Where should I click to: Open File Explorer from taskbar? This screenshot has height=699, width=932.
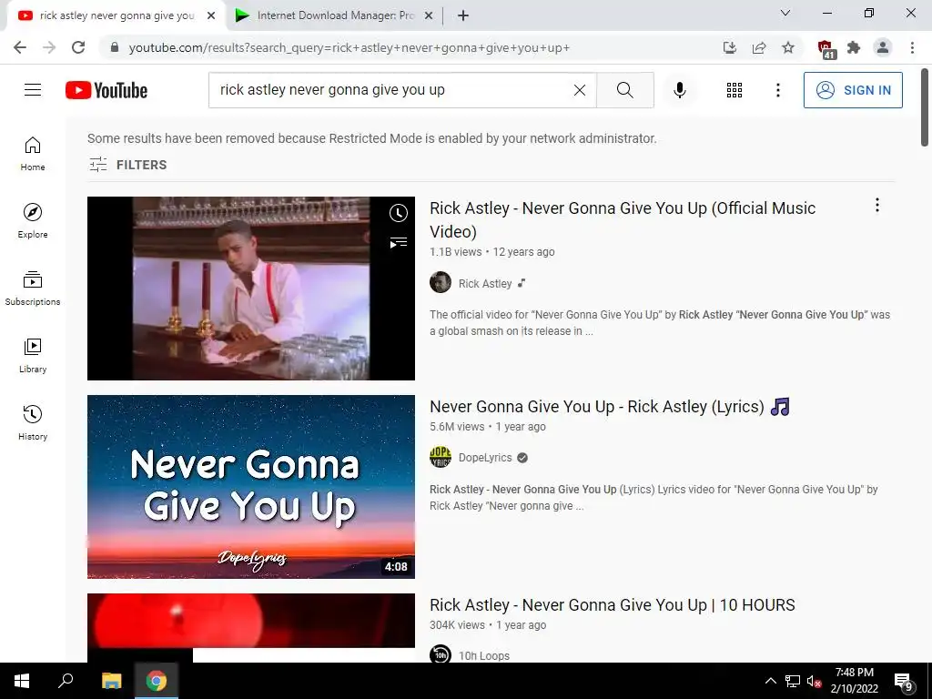coord(111,681)
